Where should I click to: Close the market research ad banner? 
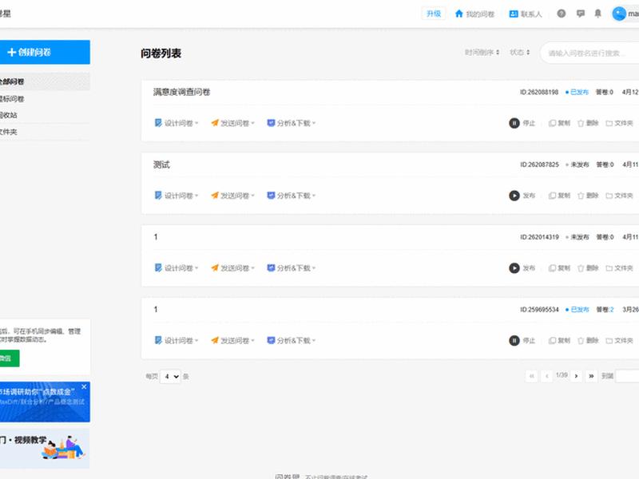click(84, 386)
